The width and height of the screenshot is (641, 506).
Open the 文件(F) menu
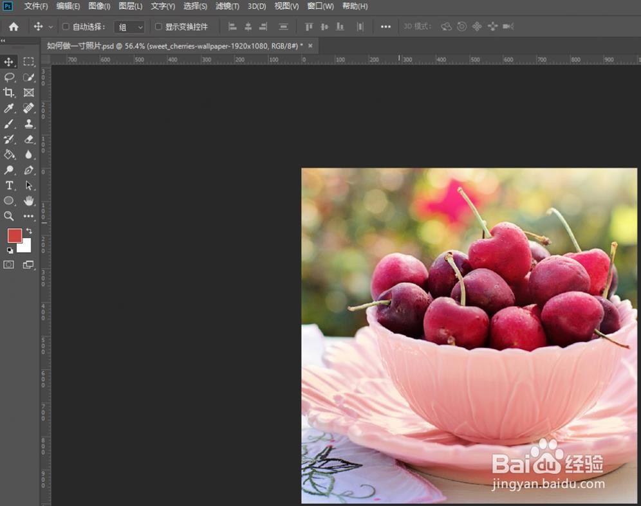click(x=36, y=6)
